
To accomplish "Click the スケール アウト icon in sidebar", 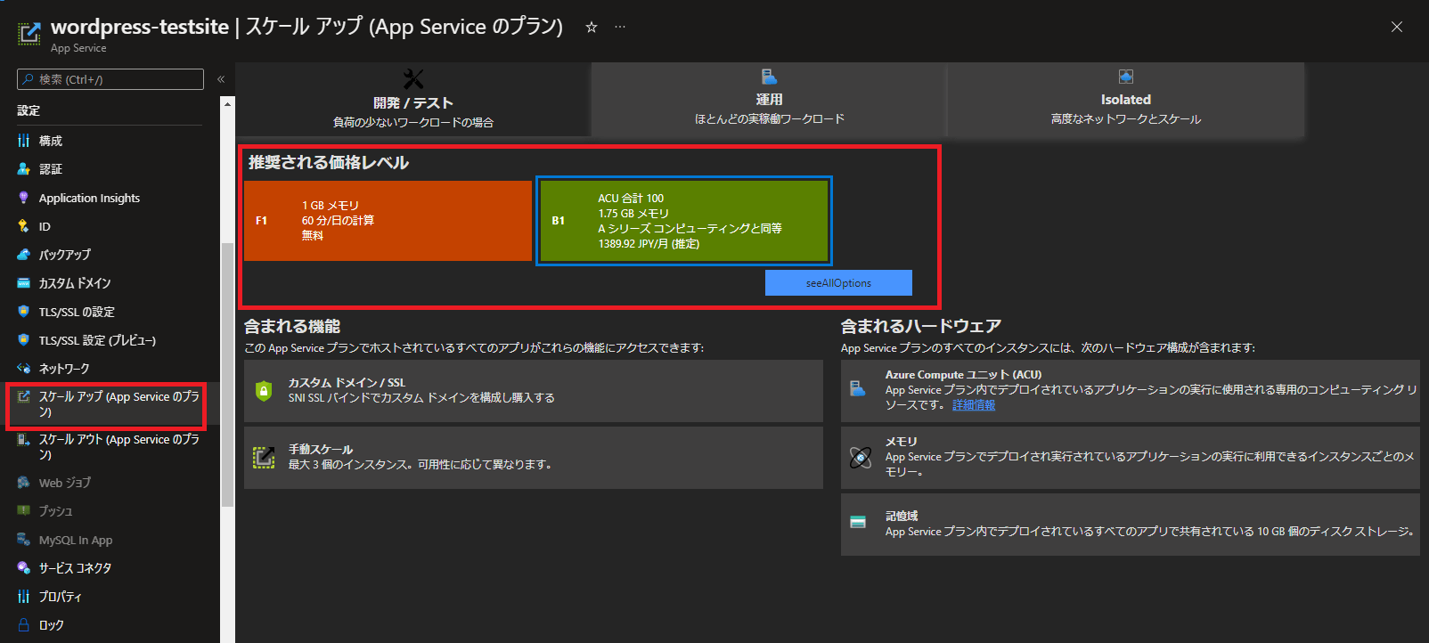I will tap(23, 440).
